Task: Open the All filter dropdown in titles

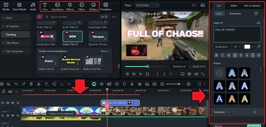Action: (x=104, y=17)
